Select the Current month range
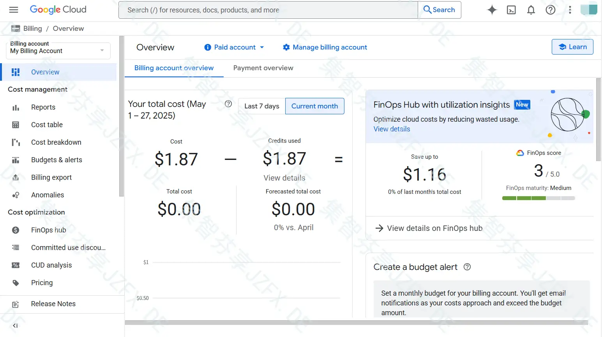The image size is (602, 337). point(315,106)
